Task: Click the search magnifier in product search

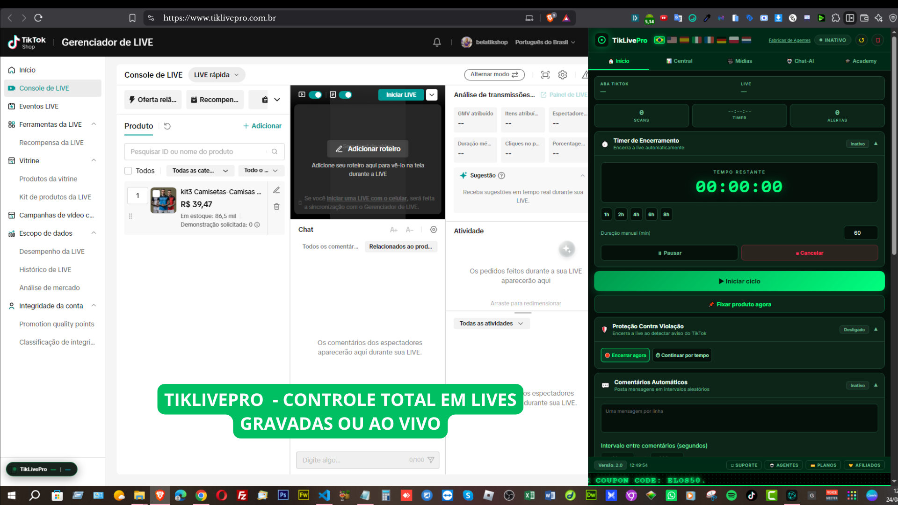Action: [x=275, y=151]
